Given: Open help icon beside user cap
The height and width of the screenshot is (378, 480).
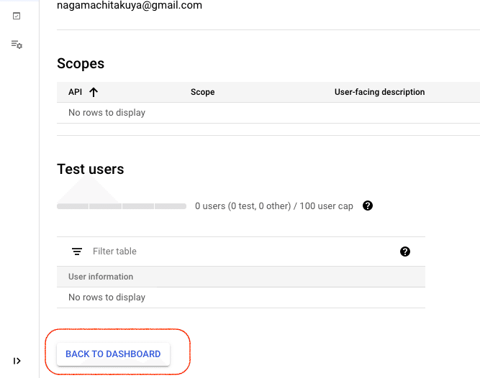Looking at the screenshot, I should coord(368,206).
